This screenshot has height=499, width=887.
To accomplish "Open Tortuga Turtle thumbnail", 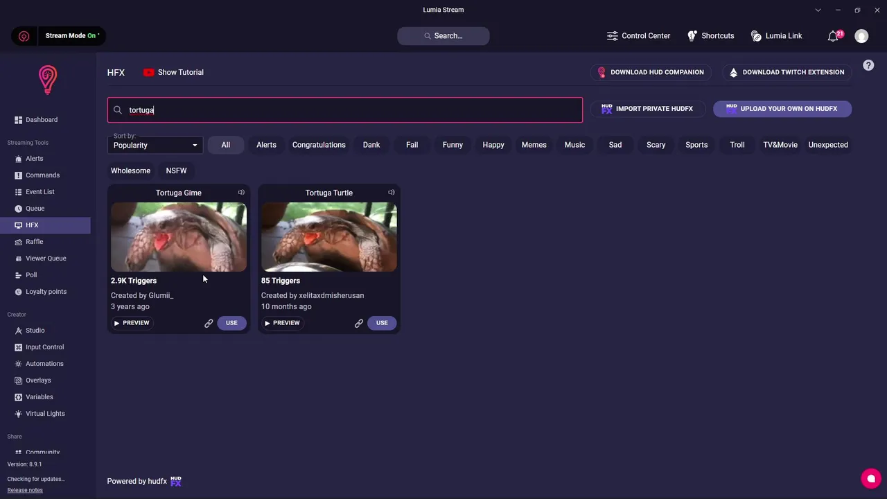I will (329, 237).
